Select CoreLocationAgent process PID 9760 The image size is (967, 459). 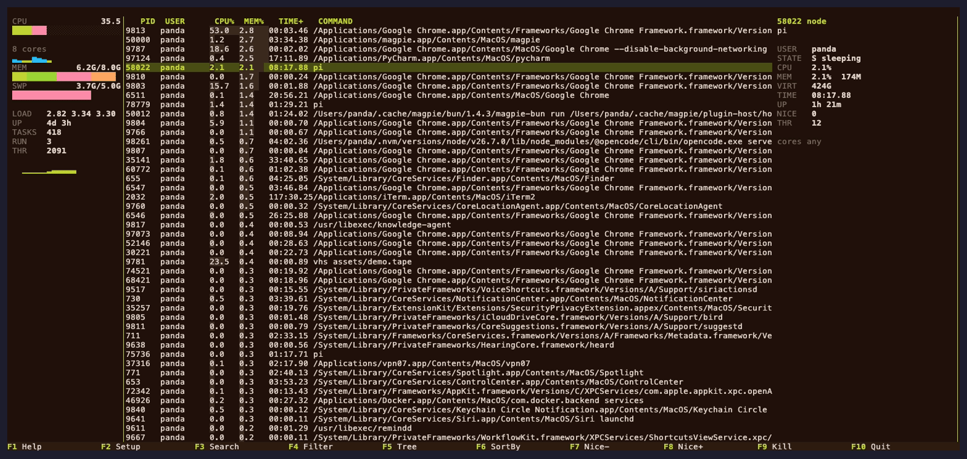(x=448, y=206)
